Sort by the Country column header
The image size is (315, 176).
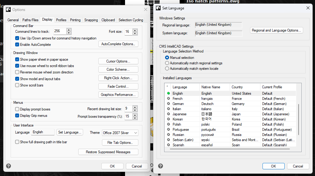[245, 87]
